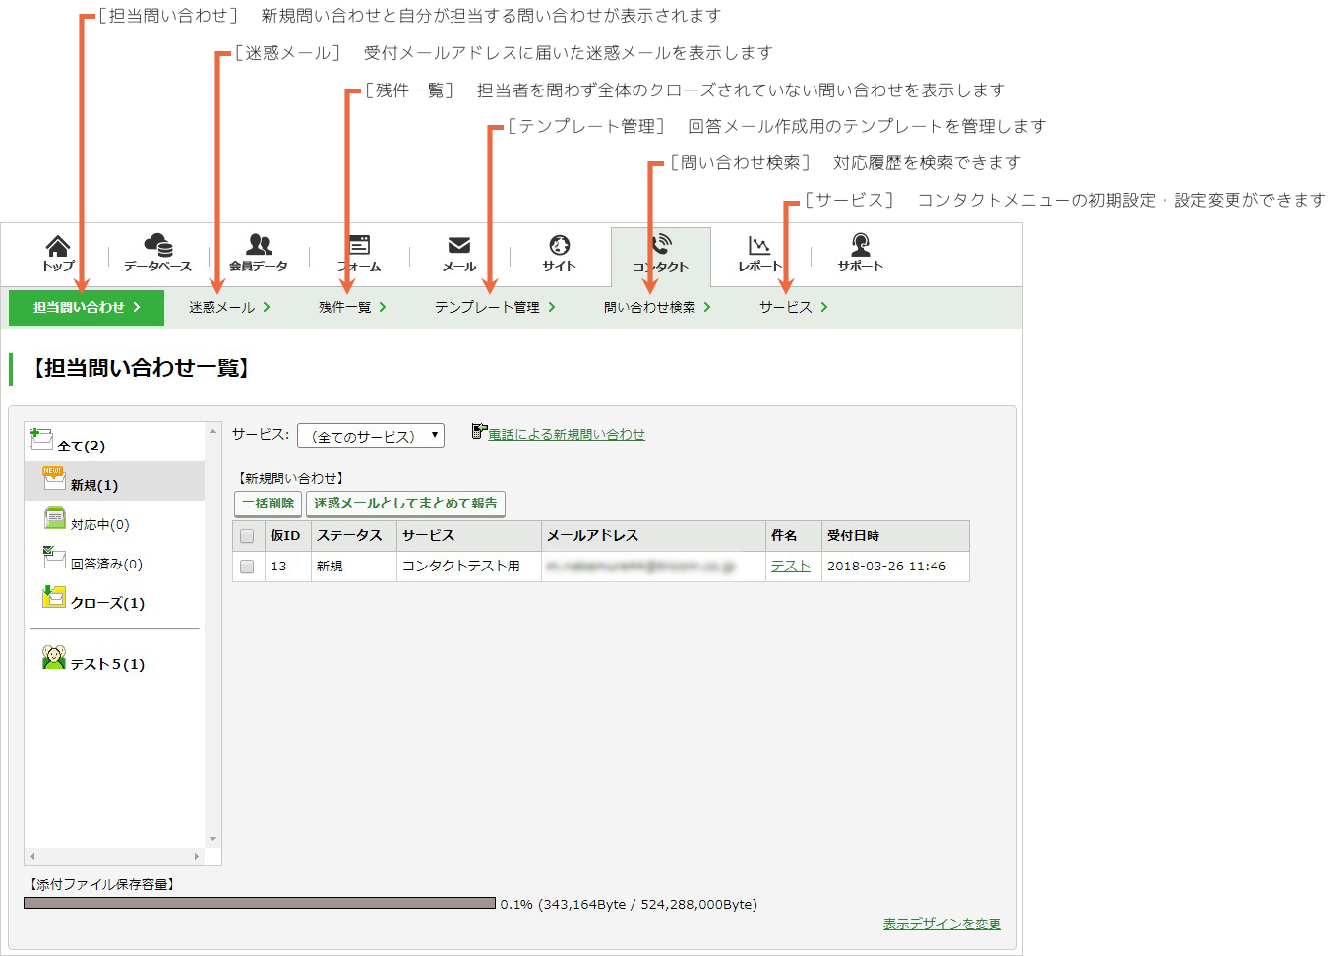The width and height of the screenshot is (1328, 956).
Task: Select 全て(2) in the folder tree
Action: pyautogui.click(x=81, y=446)
